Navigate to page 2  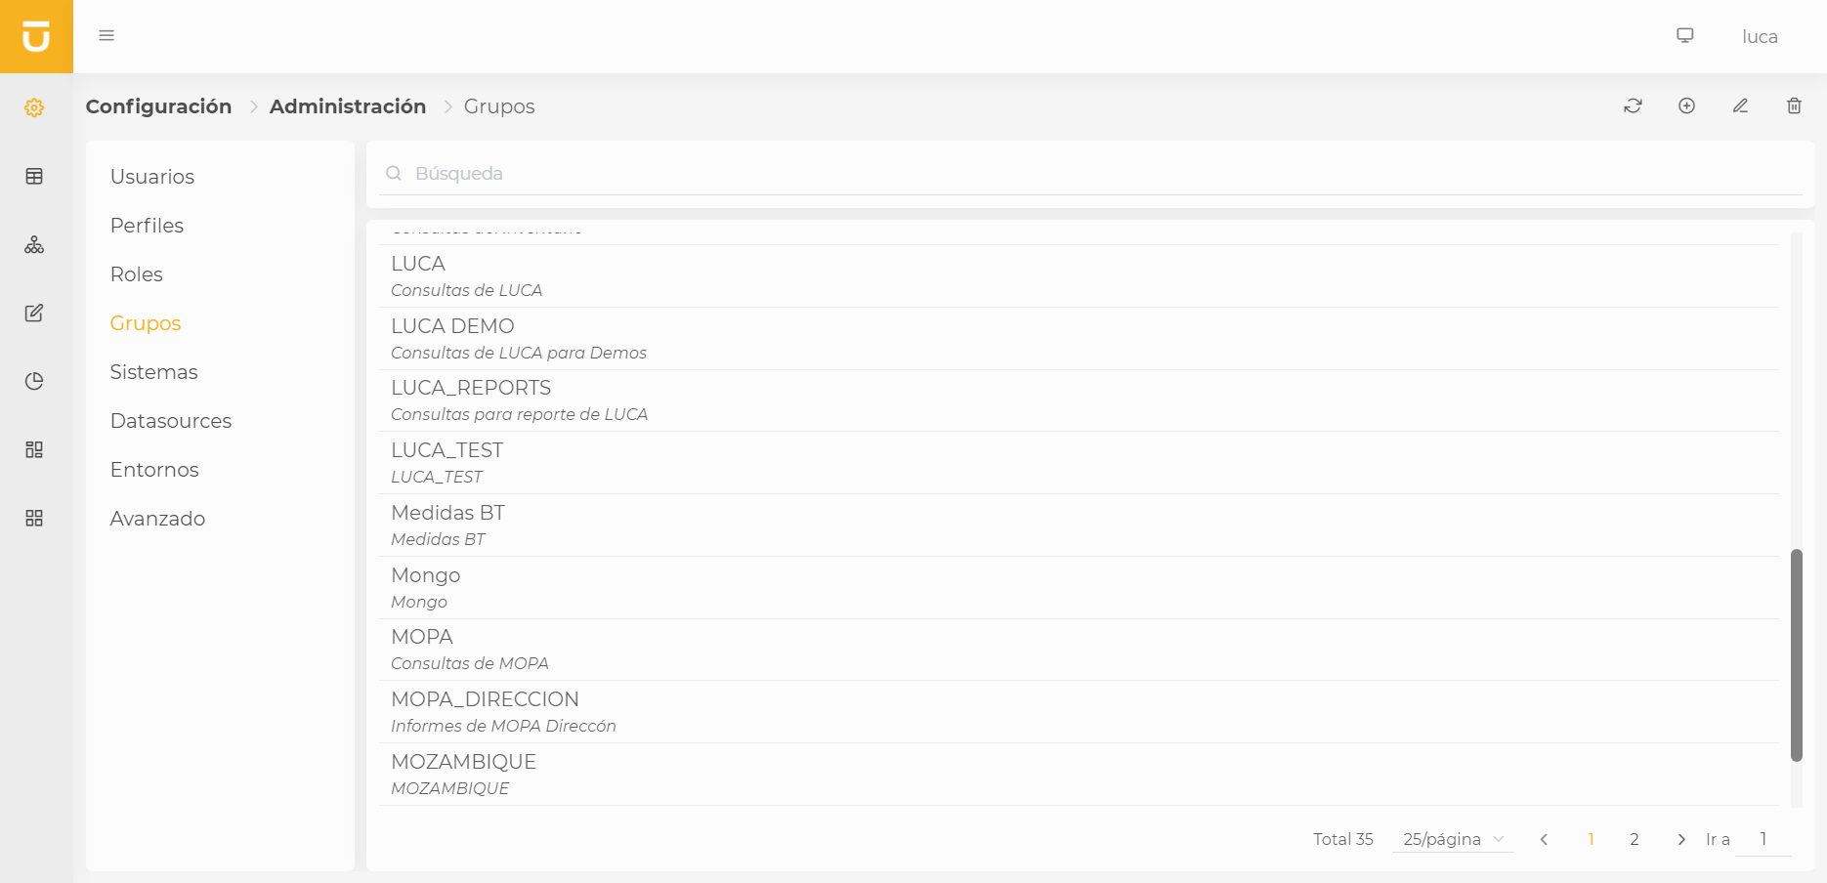coord(1634,839)
